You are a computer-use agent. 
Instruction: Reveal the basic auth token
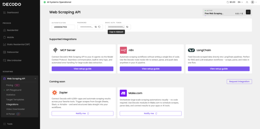point(127,27)
